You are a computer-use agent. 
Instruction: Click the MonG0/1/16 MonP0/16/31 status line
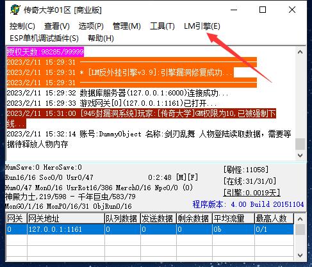(x=69, y=206)
